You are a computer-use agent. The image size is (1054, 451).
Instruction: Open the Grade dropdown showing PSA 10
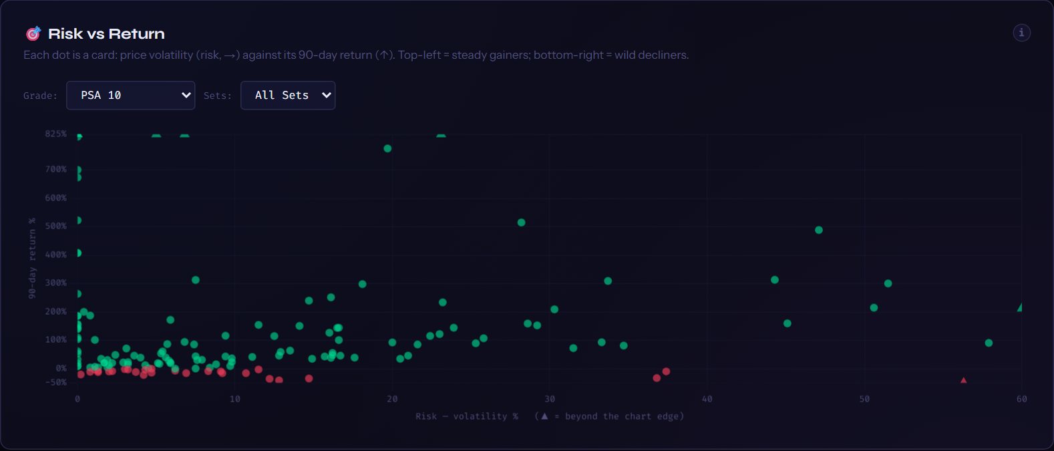pyautogui.click(x=130, y=96)
